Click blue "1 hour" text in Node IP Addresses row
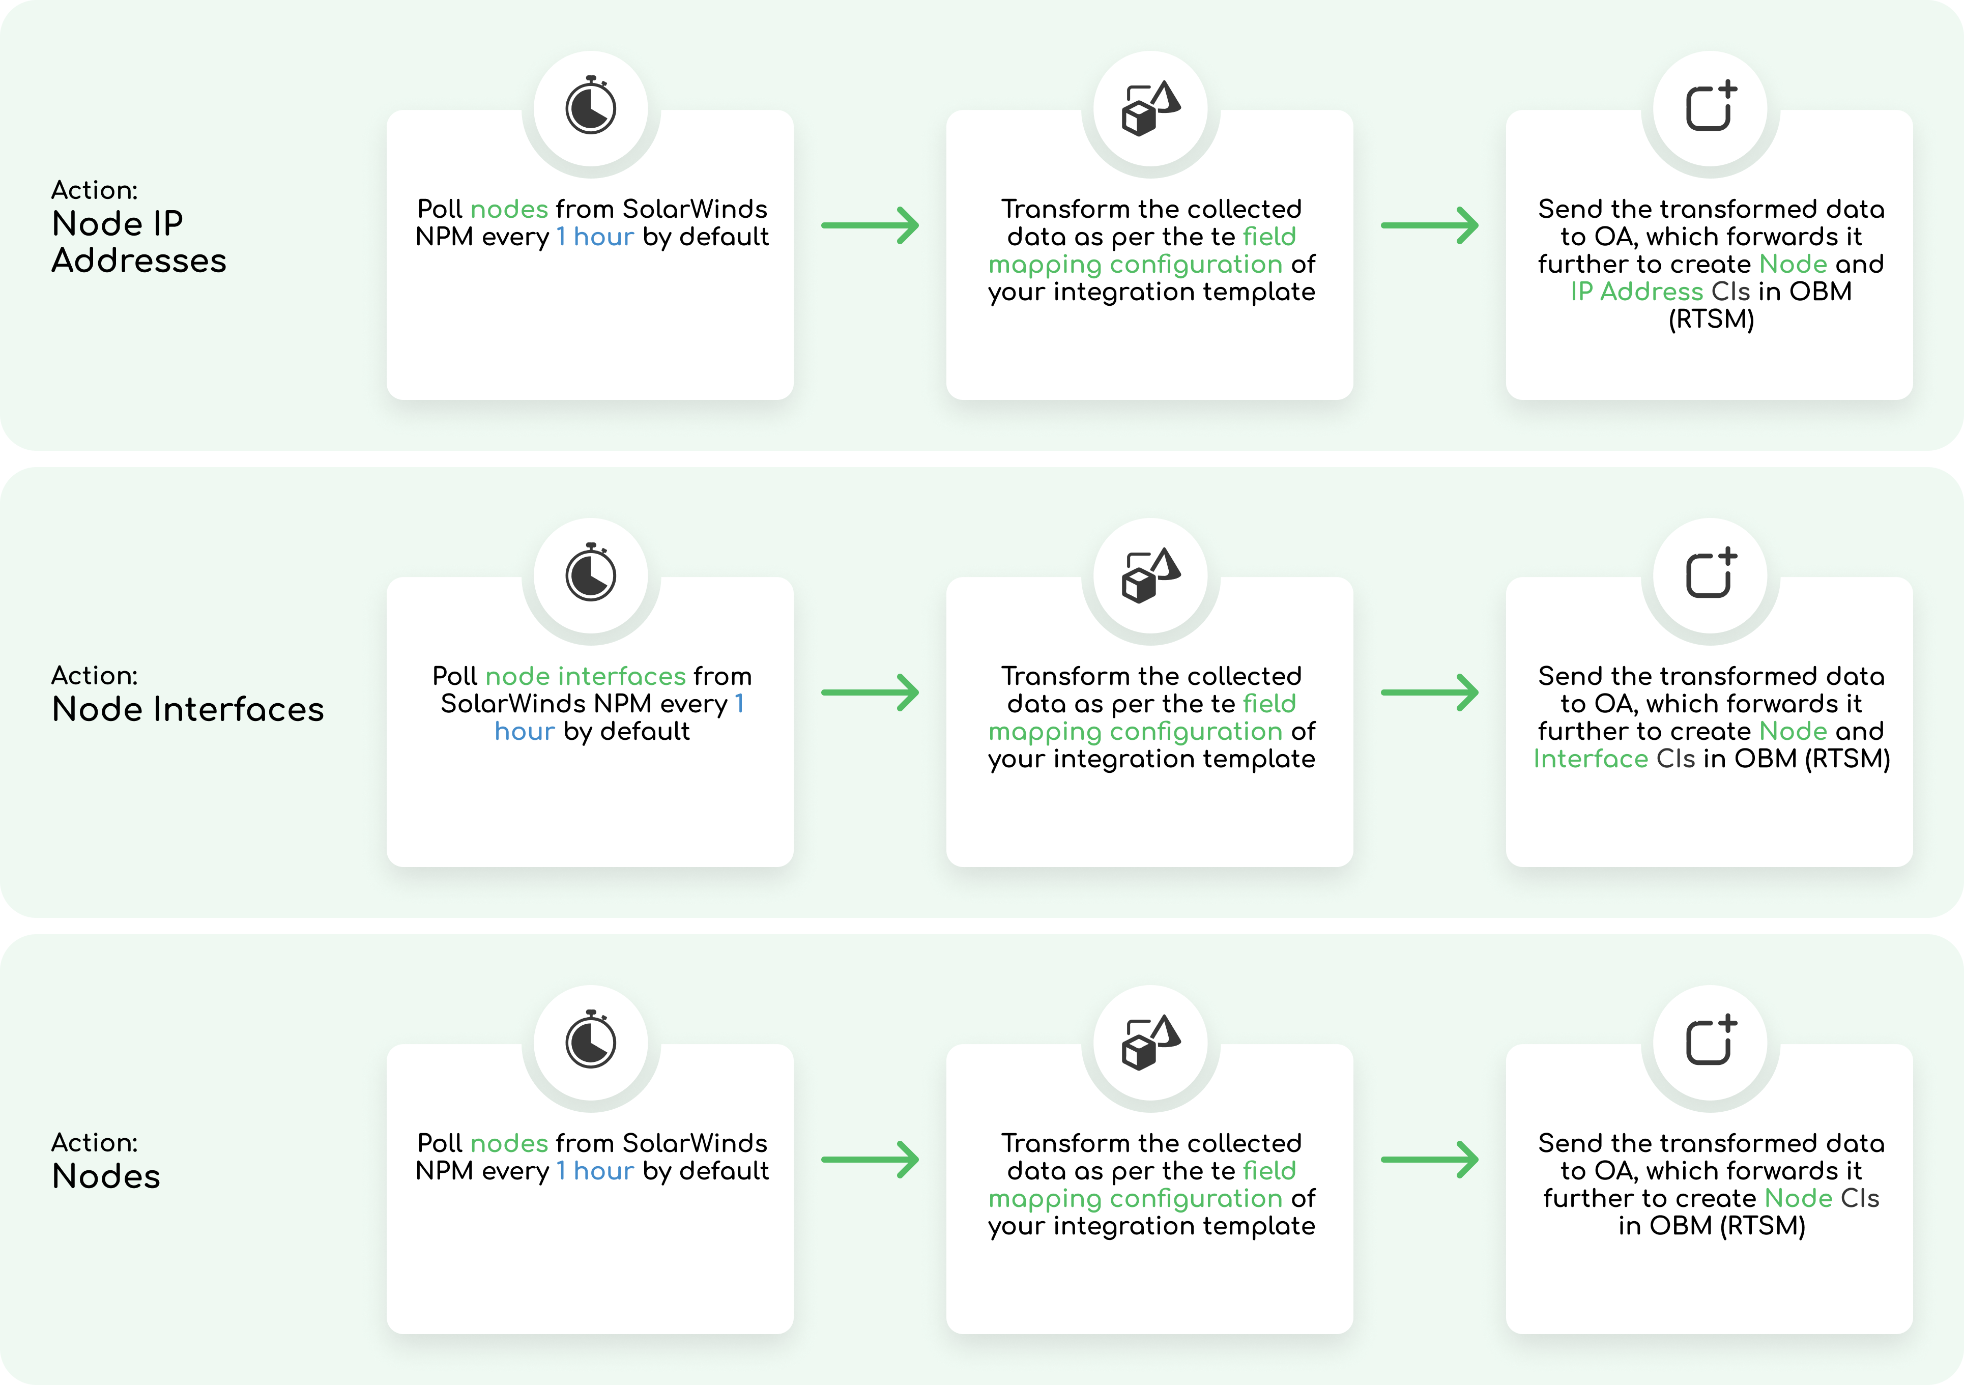Image resolution: width=1964 pixels, height=1385 pixels. coord(595,237)
